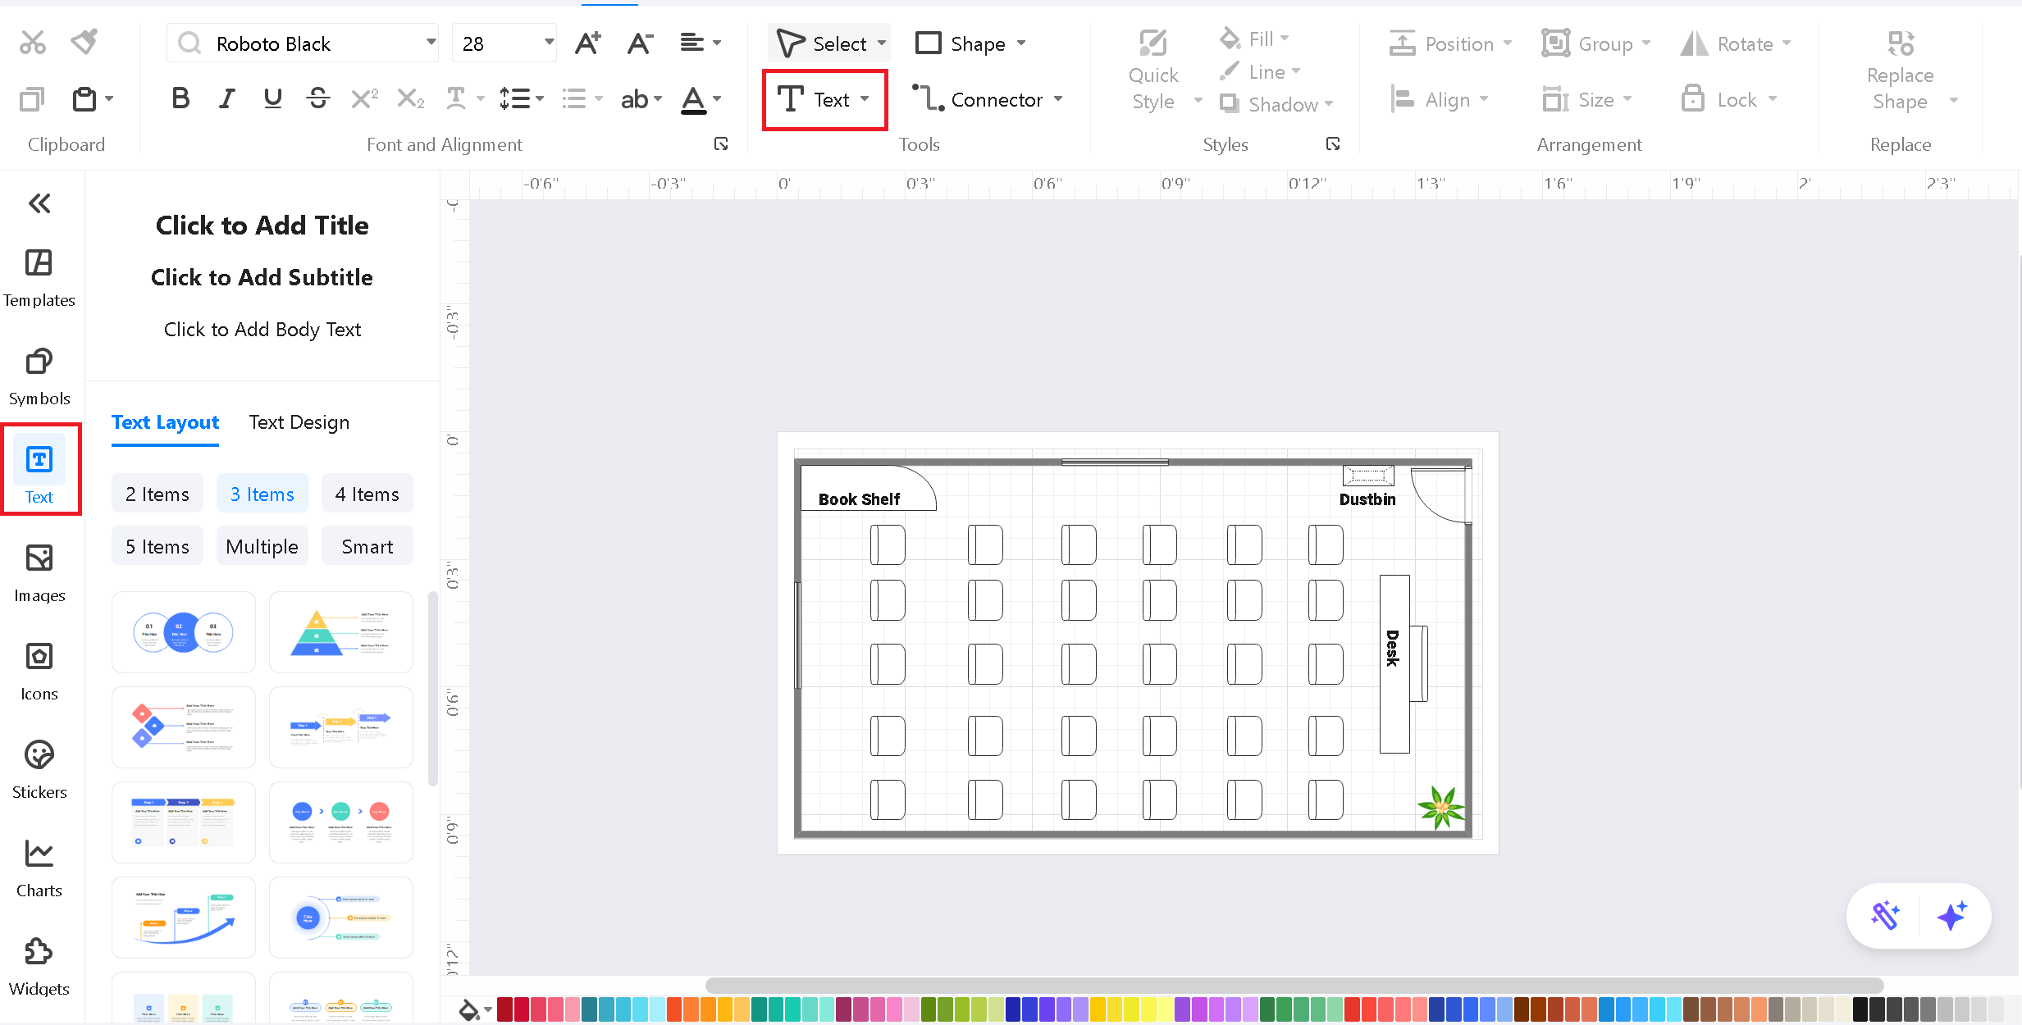Switch to Text Layout tab
The height and width of the screenshot is (1025, 2022).
click(165, 422)
